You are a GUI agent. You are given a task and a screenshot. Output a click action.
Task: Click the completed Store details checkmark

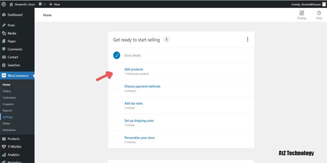pos(117,55)
